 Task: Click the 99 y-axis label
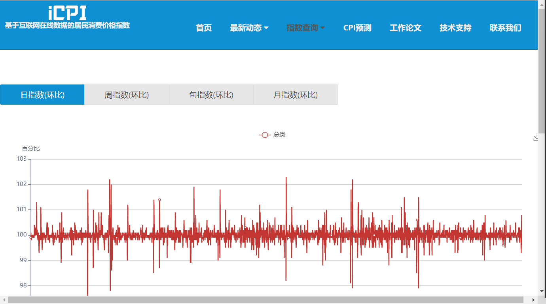(x=23, y=260)
